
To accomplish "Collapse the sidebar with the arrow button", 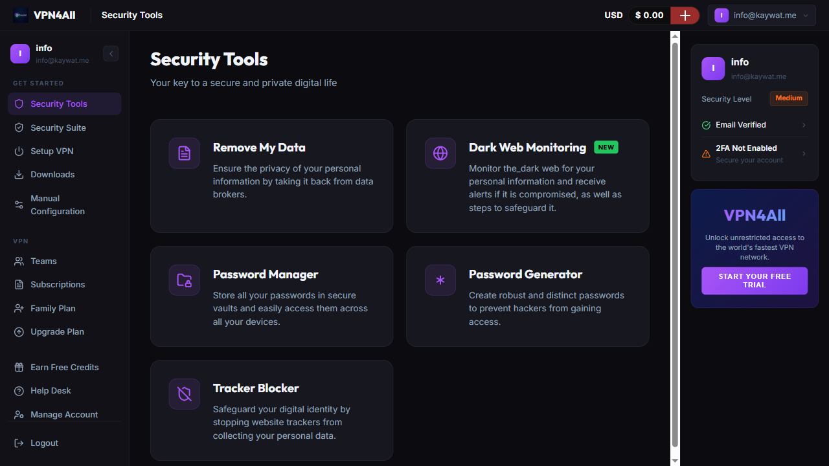I will (111, 54).
